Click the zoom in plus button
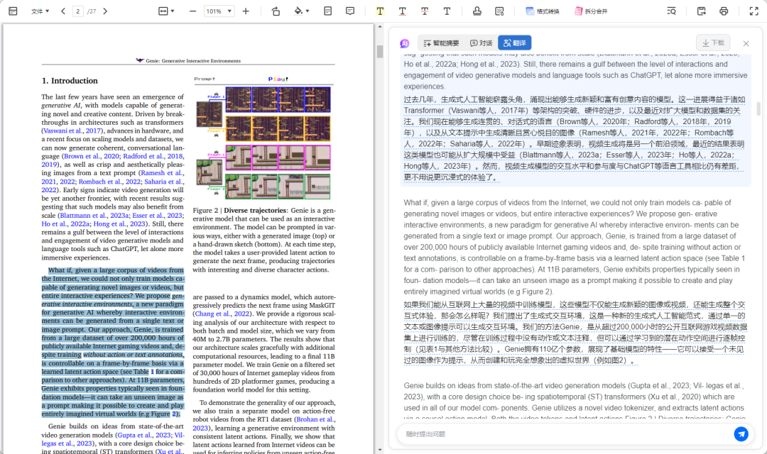 [x=246, y=11]
